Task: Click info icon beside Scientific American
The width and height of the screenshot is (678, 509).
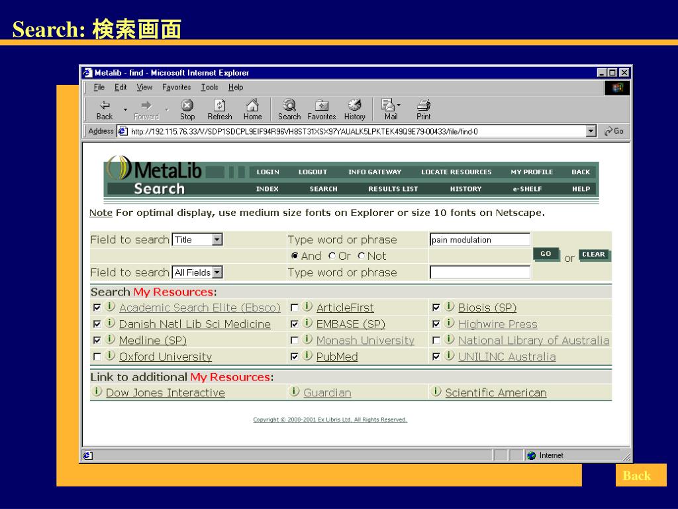Action: [x=436, y=392]
